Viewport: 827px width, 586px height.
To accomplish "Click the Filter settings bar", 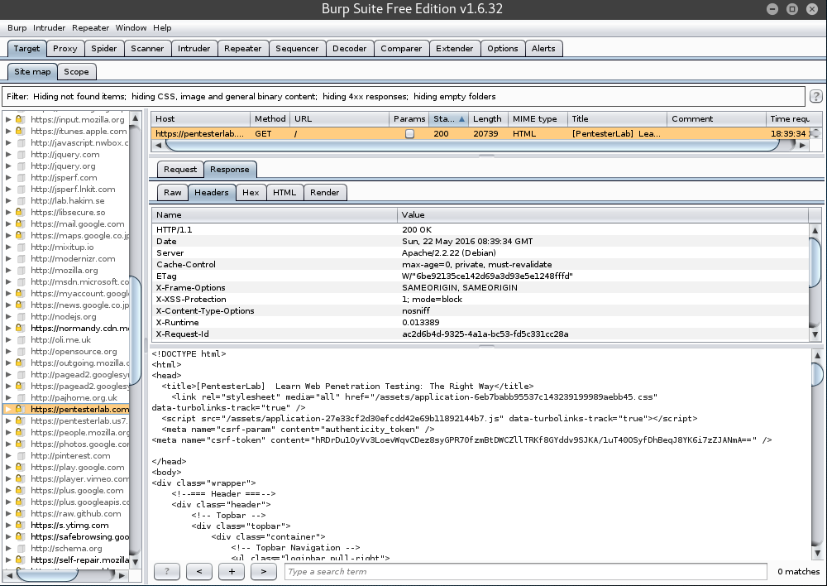I will (x=404, y=97).
